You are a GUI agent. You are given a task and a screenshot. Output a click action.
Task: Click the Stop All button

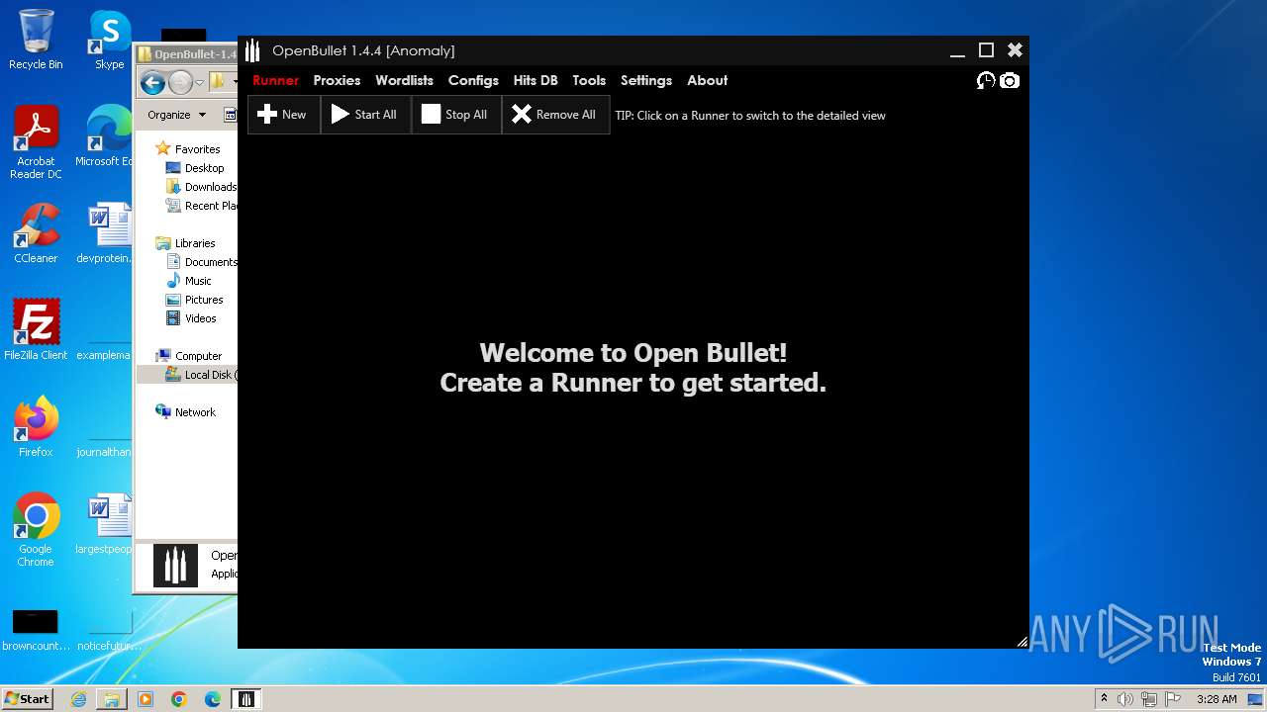point(455,115)
